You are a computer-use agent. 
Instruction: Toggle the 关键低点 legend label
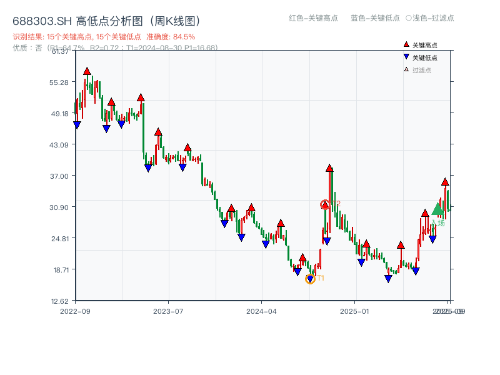[x=425, y=57]
